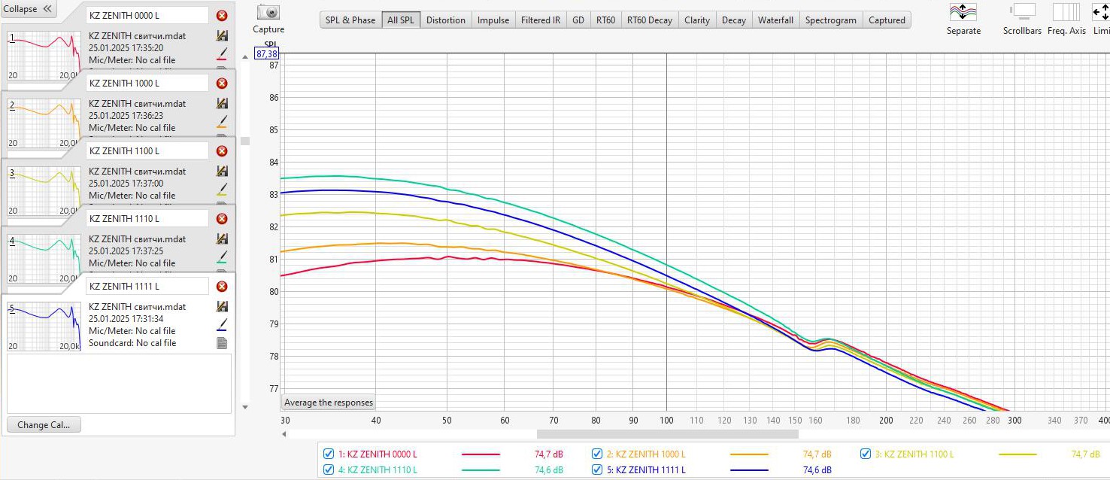This screenshot has width=1110, height=480.
Task: Open the RT60 tab
Action: tap(605, 20)
